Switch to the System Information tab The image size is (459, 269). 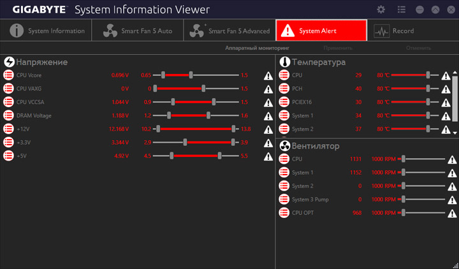coord(46,31)
